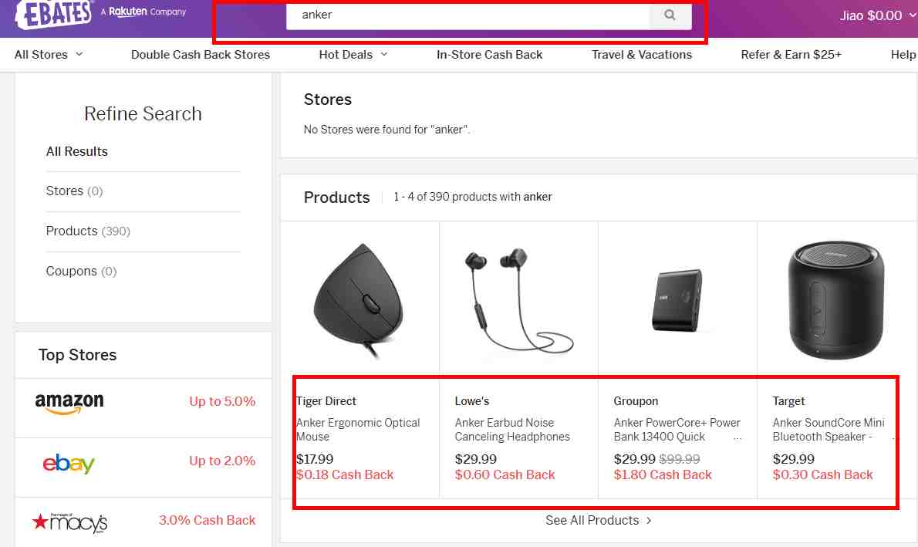Click the search magnifier icon
This screenshot has height=547, width=918.
670,15
